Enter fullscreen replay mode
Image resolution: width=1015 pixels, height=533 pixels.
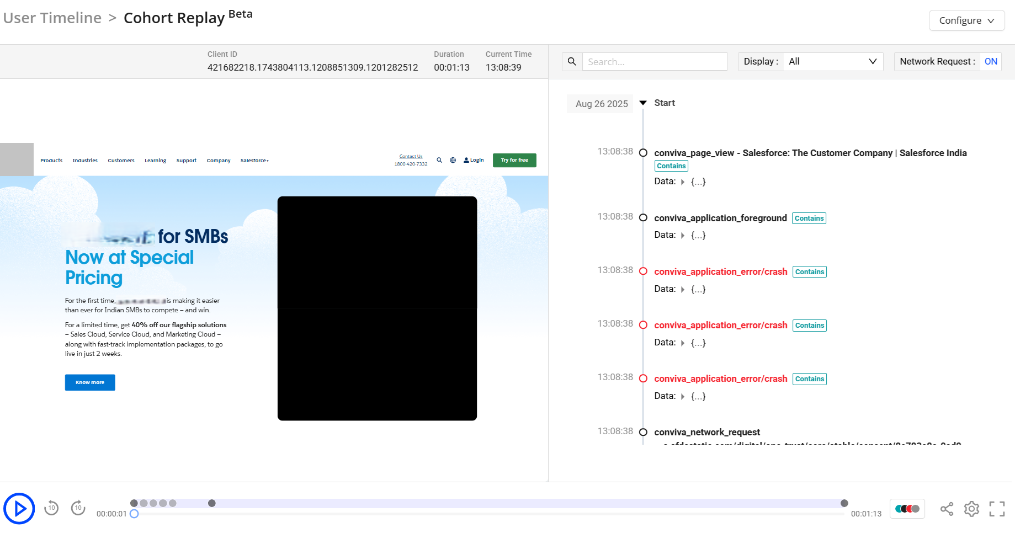pos(997,509)
